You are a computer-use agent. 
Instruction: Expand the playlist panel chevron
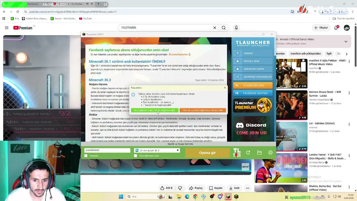[x=346, y=42]
